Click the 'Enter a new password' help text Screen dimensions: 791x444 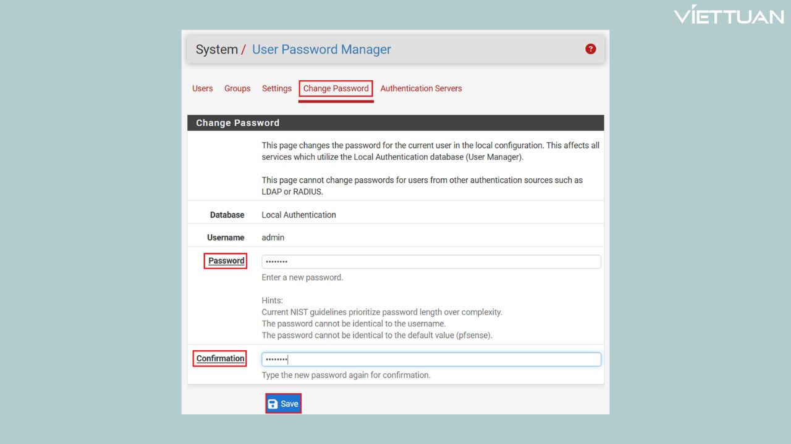pyautogui.click(x=302, y=277)
